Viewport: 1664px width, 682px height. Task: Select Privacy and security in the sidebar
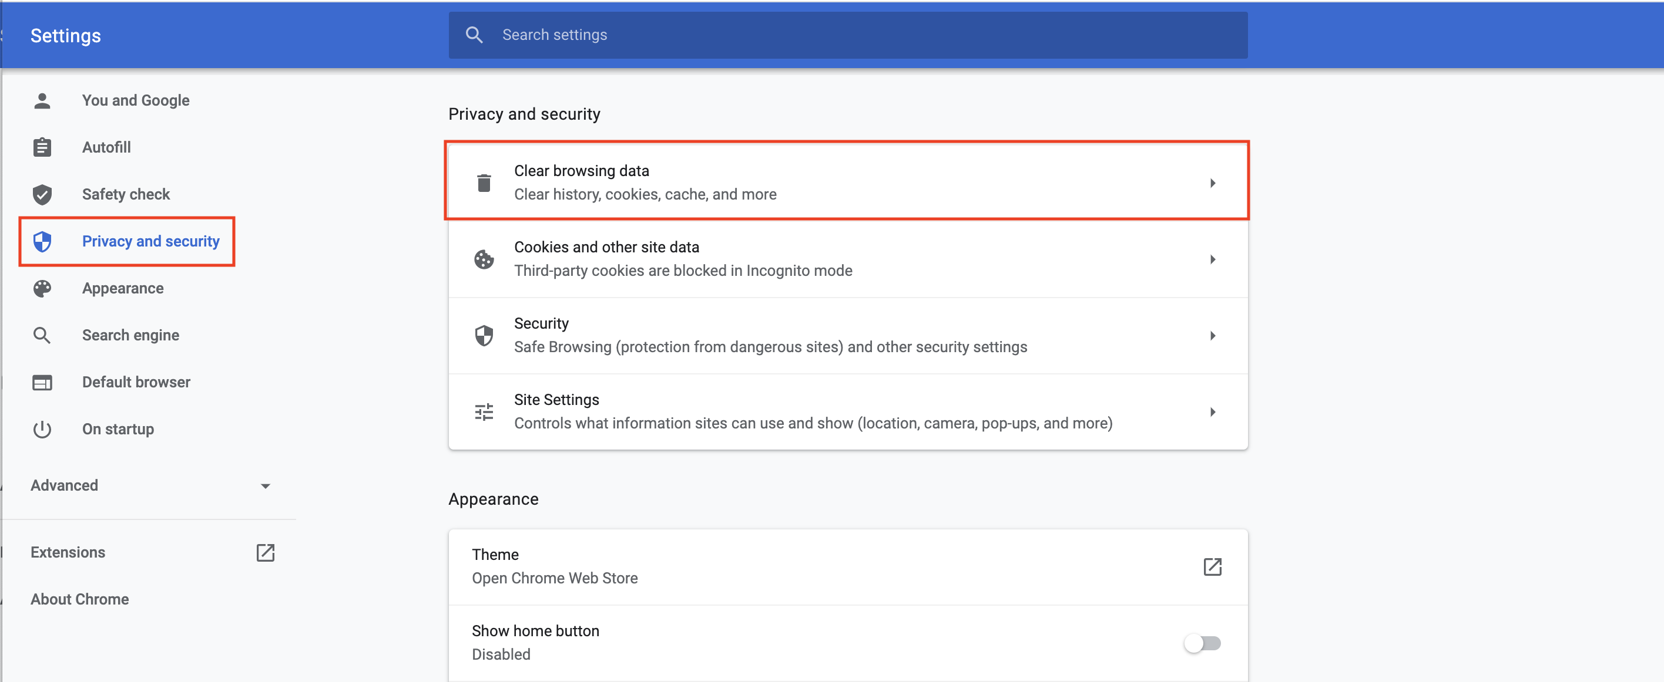pyautogui.click(x=150, y=241)
